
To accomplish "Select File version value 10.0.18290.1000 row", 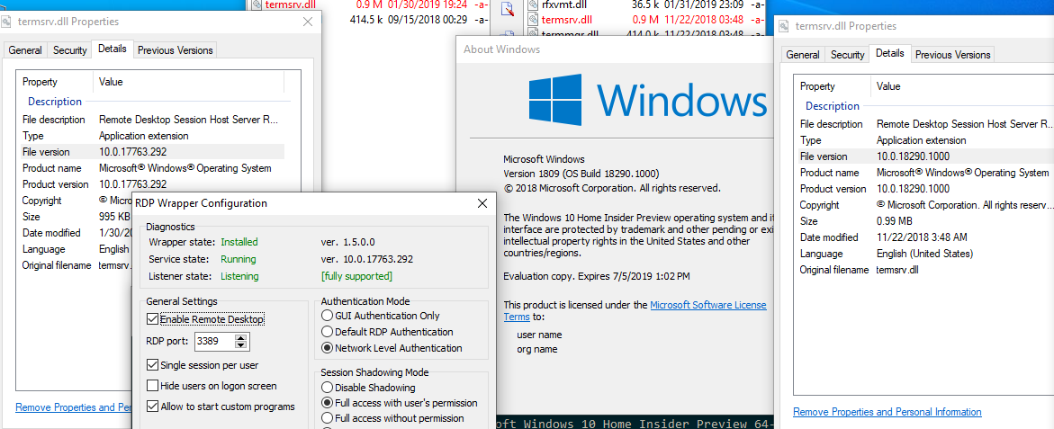I will (925, 156).
